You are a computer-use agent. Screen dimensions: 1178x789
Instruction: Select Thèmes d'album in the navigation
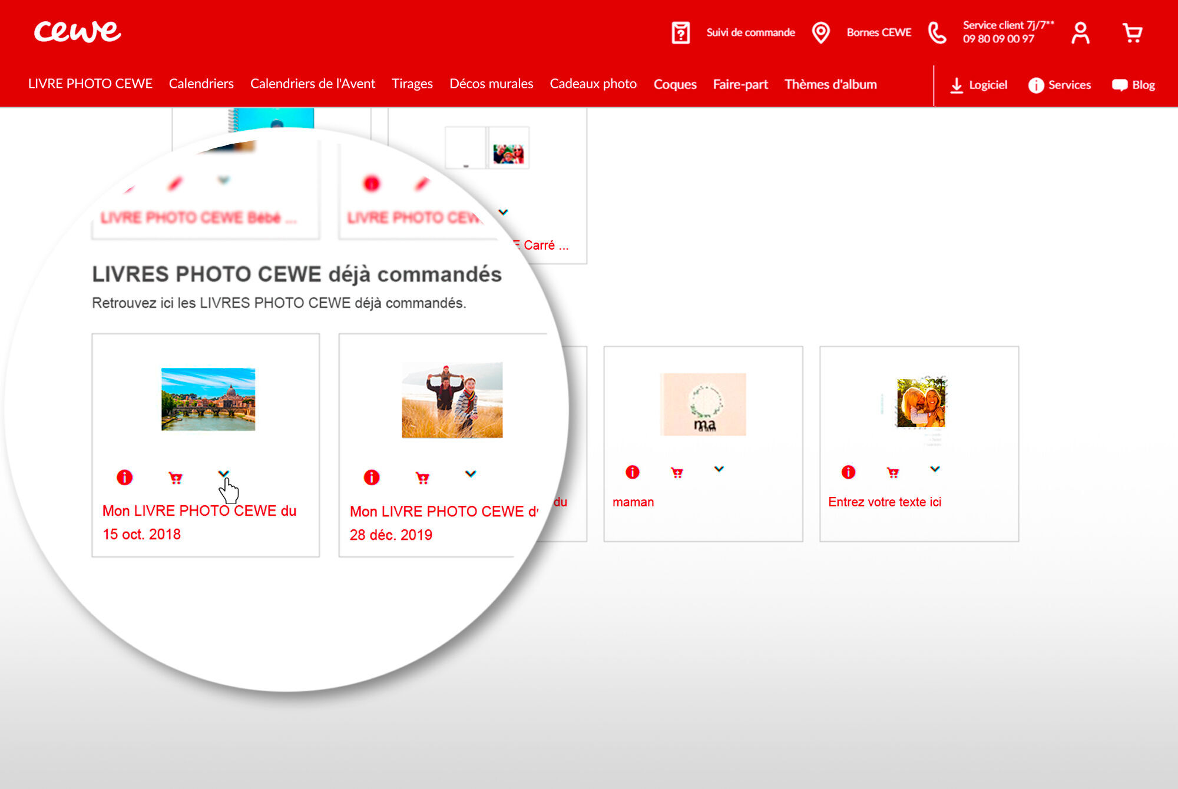(x=830, y=84)
